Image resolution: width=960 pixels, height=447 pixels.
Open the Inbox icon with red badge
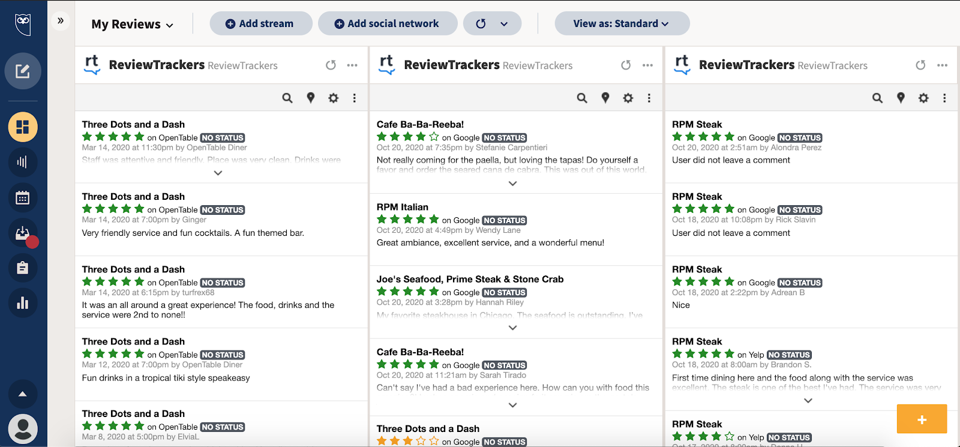click(x=24, y=234)
